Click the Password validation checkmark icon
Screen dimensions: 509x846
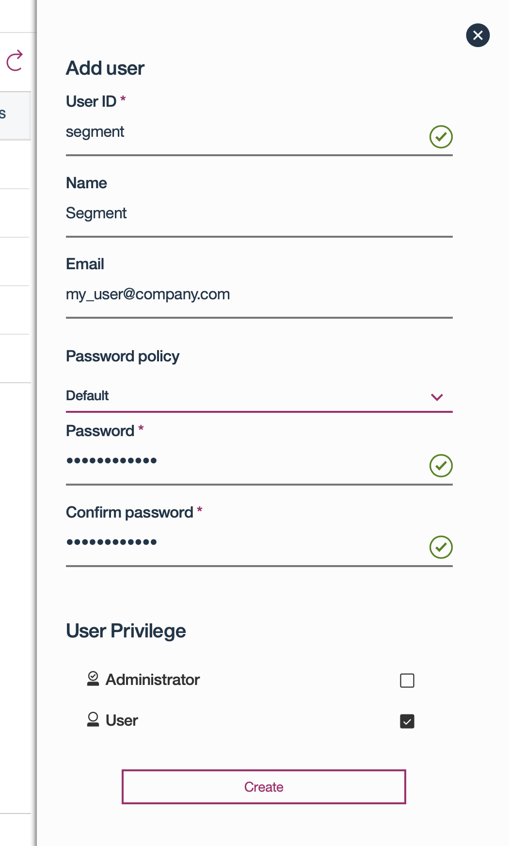[x=441, y=466]
